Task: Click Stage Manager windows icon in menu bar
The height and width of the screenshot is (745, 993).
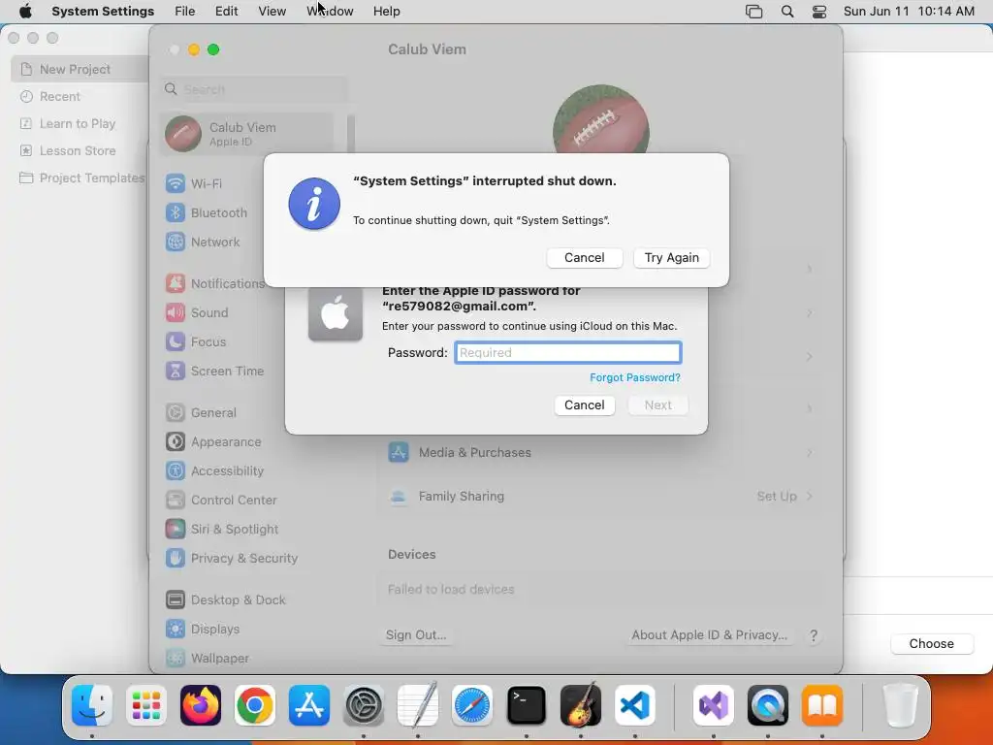Action: coord(753,12)
